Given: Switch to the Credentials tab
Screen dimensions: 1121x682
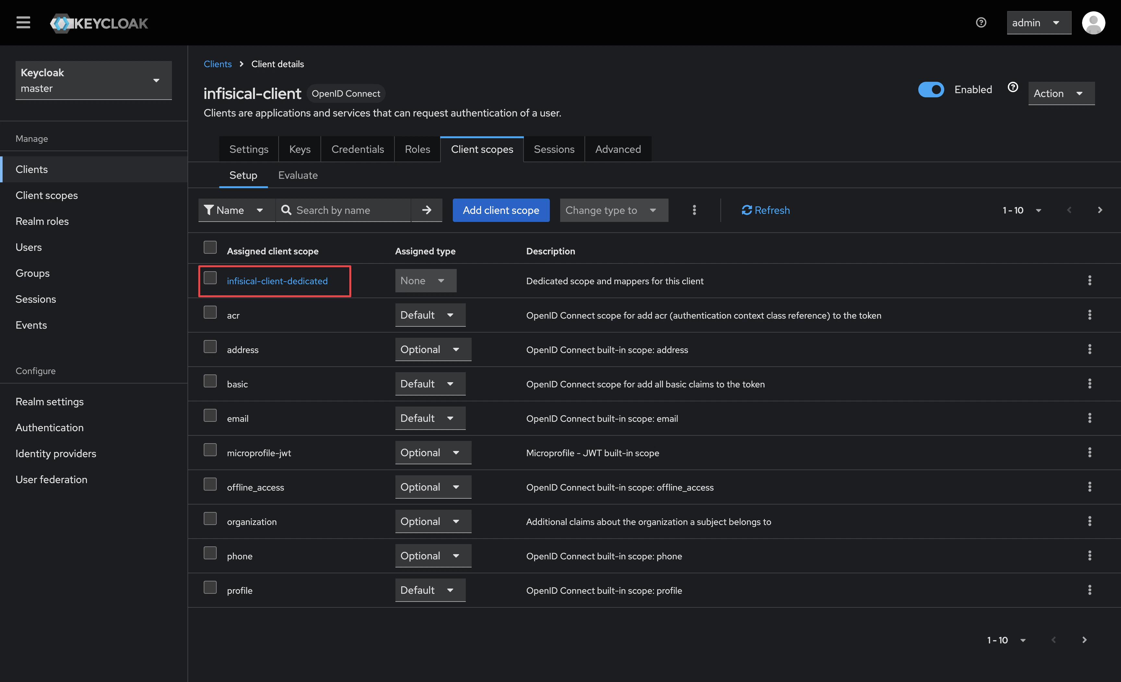Looking at the screenshot, I should pos(357,149).
